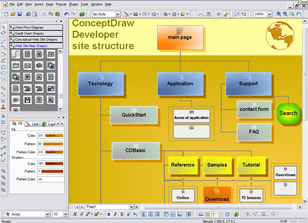Viewport: 308px width, 223px height.
Task: Click the Undo arrow icon
Action: point(67,14)
